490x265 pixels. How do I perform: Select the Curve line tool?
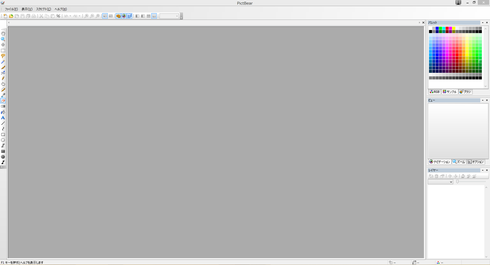pyautogui.click(x=3, y=129)
